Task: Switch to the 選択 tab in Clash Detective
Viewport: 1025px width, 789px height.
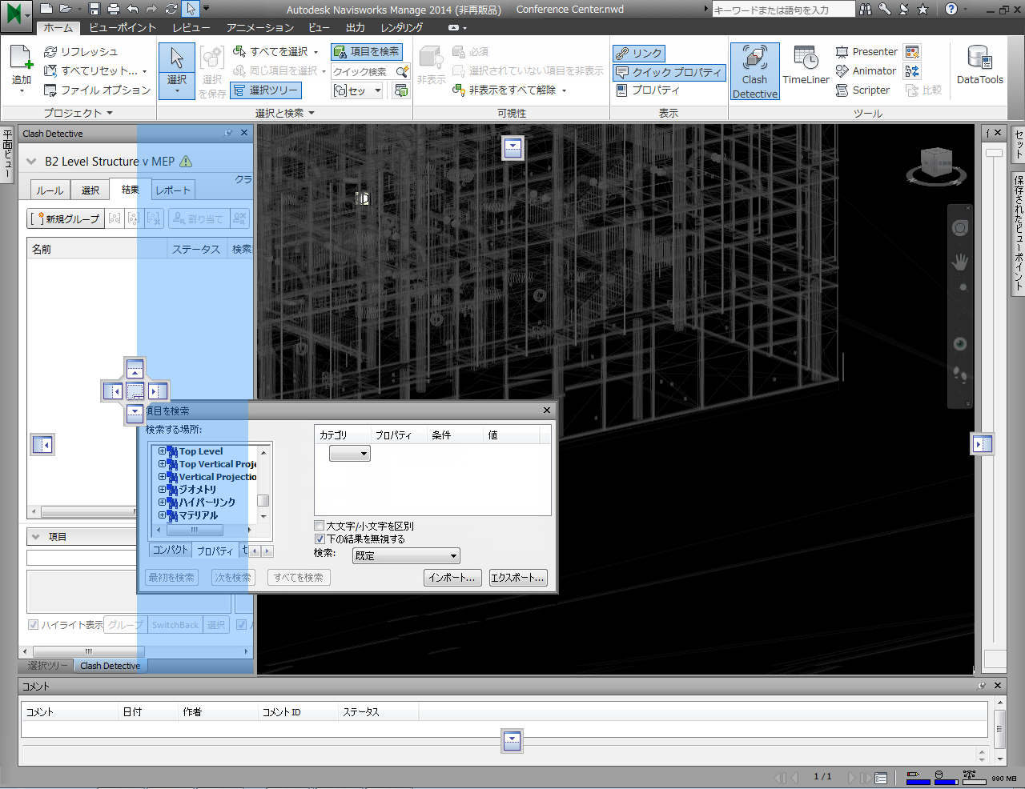Action: click(x=90, y=190)
